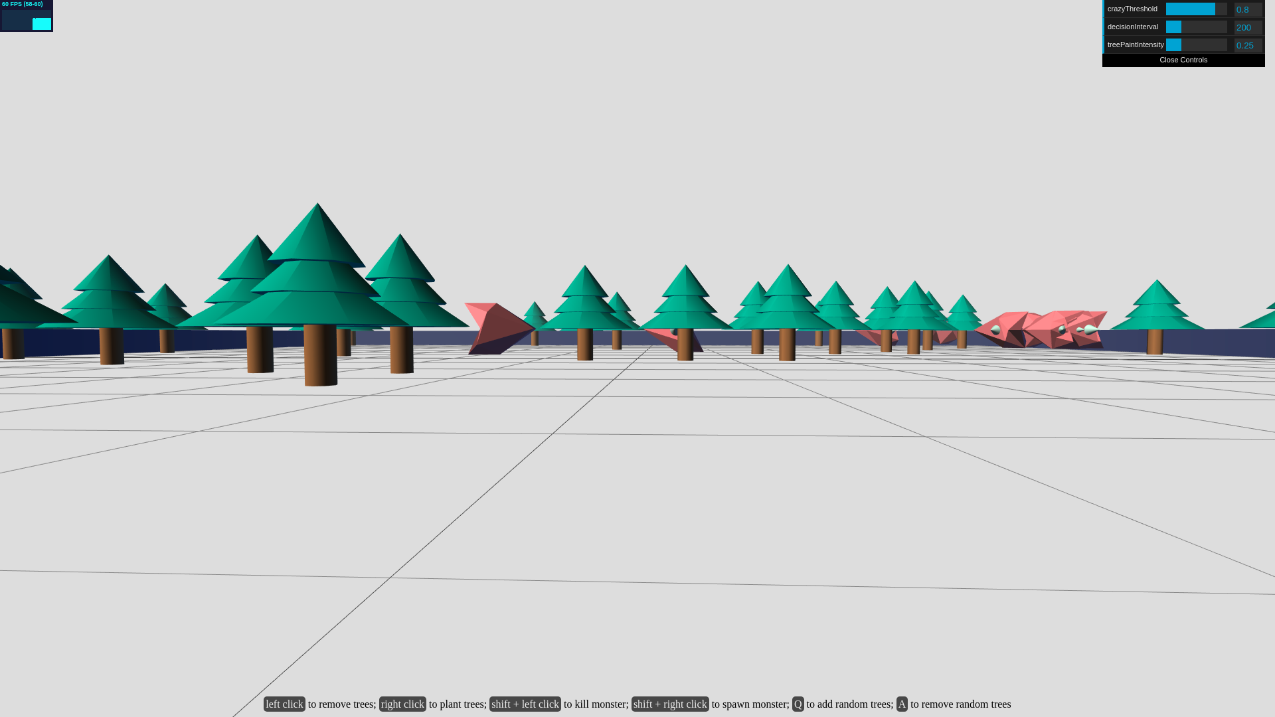Click the 'left click' key hint label
The width and height of the screenshot is (1275, 717).
(x=284, y=704)
